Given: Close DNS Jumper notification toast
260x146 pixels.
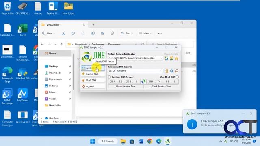Looking at the screenshot, I should 251,114.
